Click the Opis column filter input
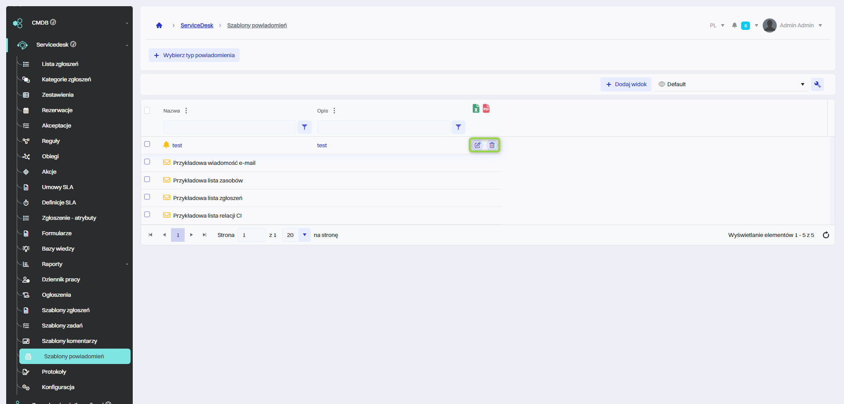Screen dimensions: 844x404 tap(383, 127)
